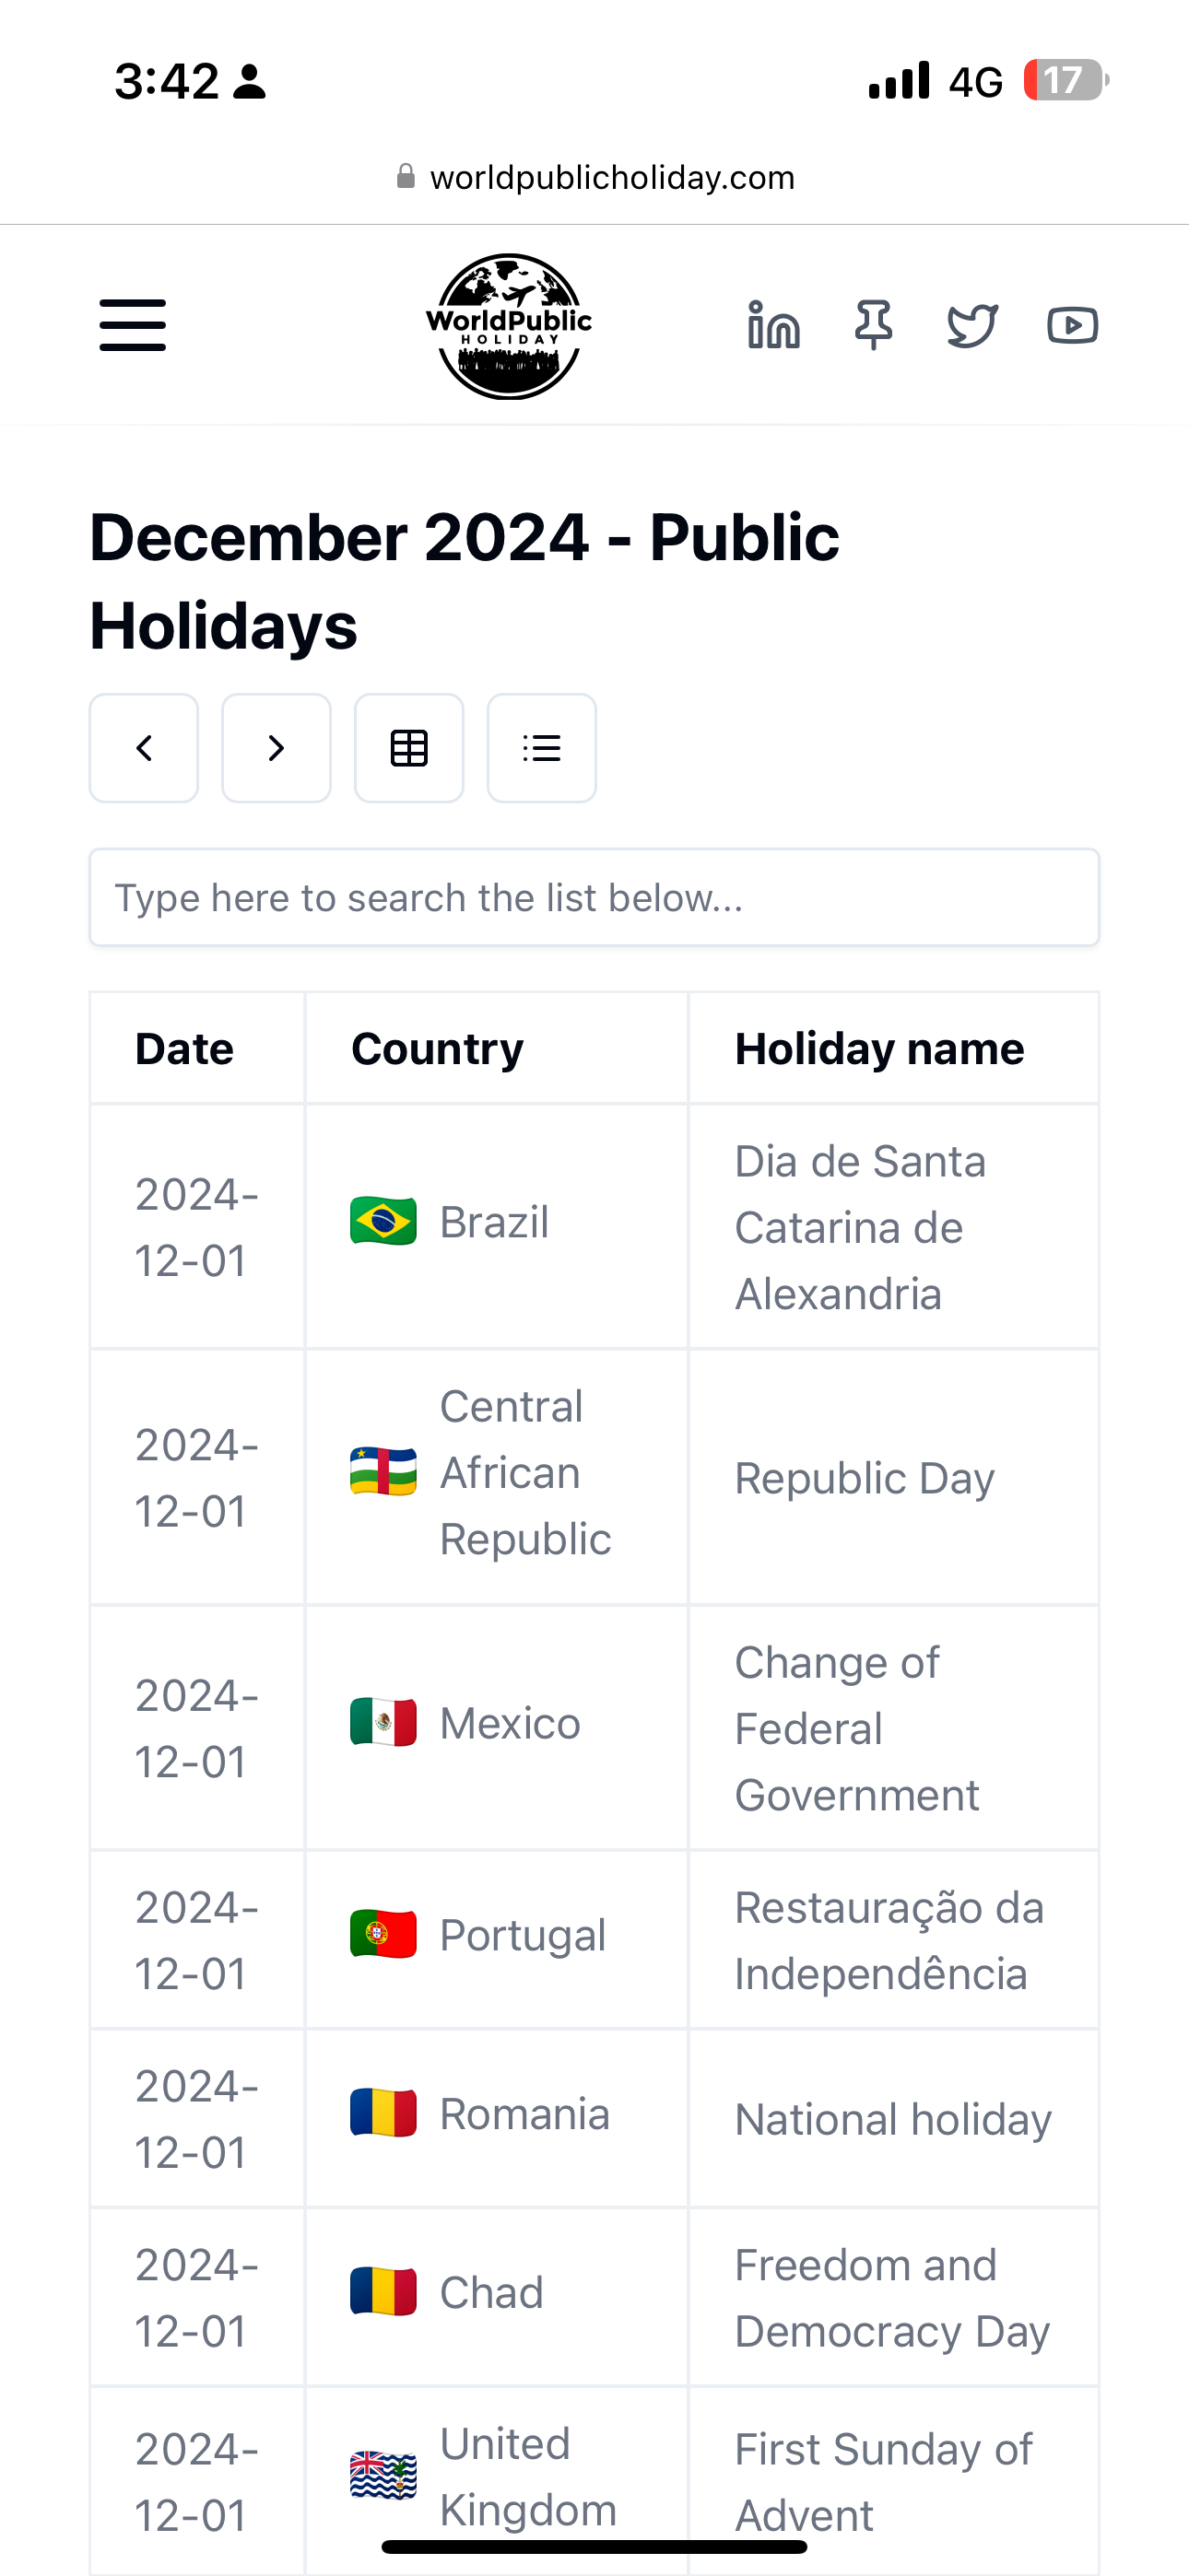This screenshot has height=2576, width=1189.
Task: Open the YouTube channel icon
Action: [1072, 325]
